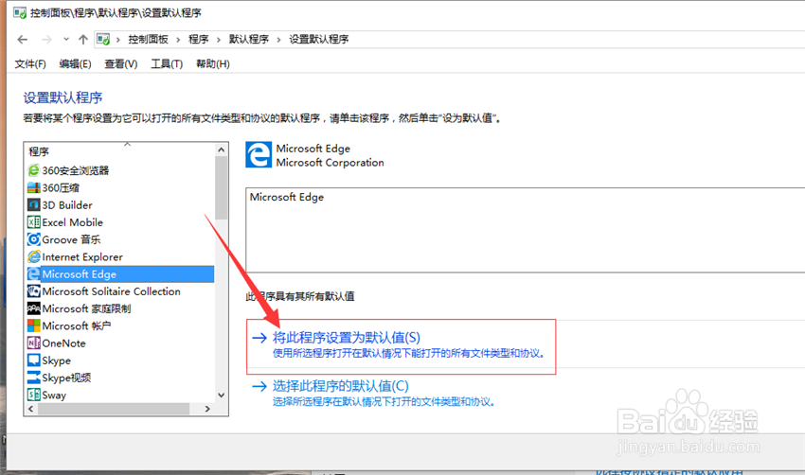The height and width of the screenshot is (475, 805).
Task: Click the Microsoft 帐户 icon
Action: pyautogui.click(x=33, y=325)
